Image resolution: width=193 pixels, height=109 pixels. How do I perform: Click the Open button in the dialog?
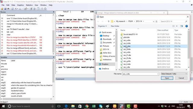click(167, 78)
